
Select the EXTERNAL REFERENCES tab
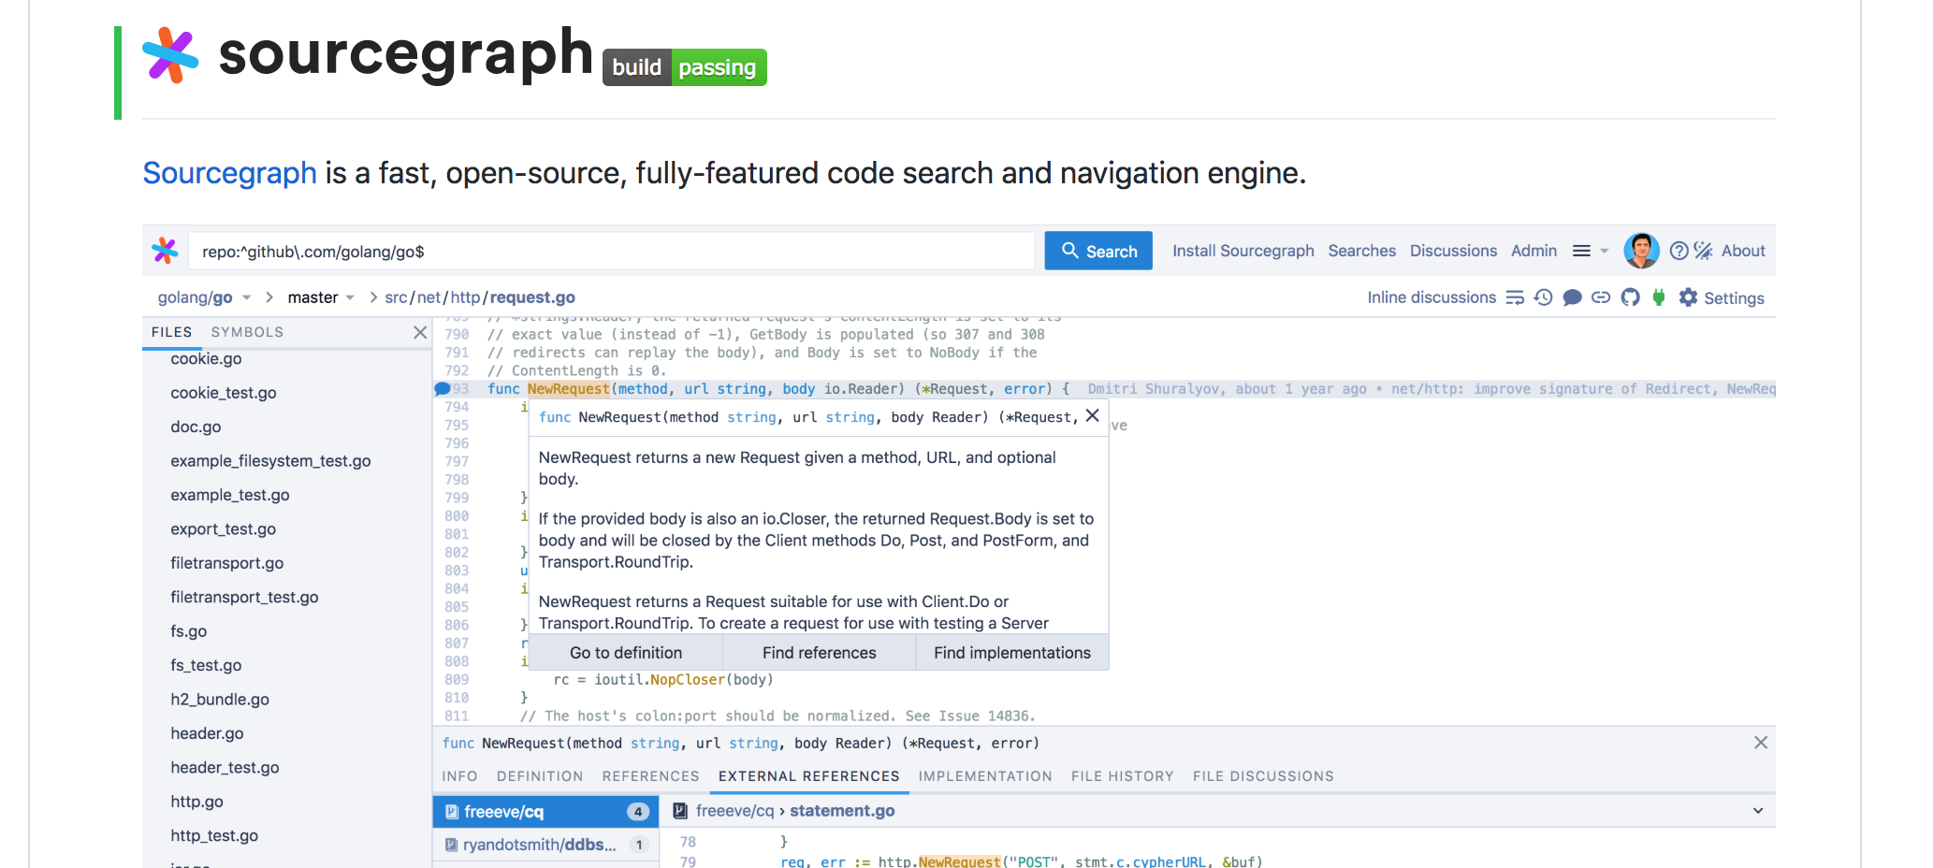click(808, 776)
